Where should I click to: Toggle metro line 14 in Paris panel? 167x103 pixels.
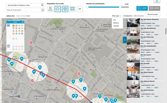point(22,34)
